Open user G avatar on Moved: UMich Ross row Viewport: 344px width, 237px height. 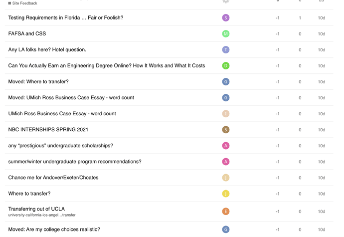[226, 97]
